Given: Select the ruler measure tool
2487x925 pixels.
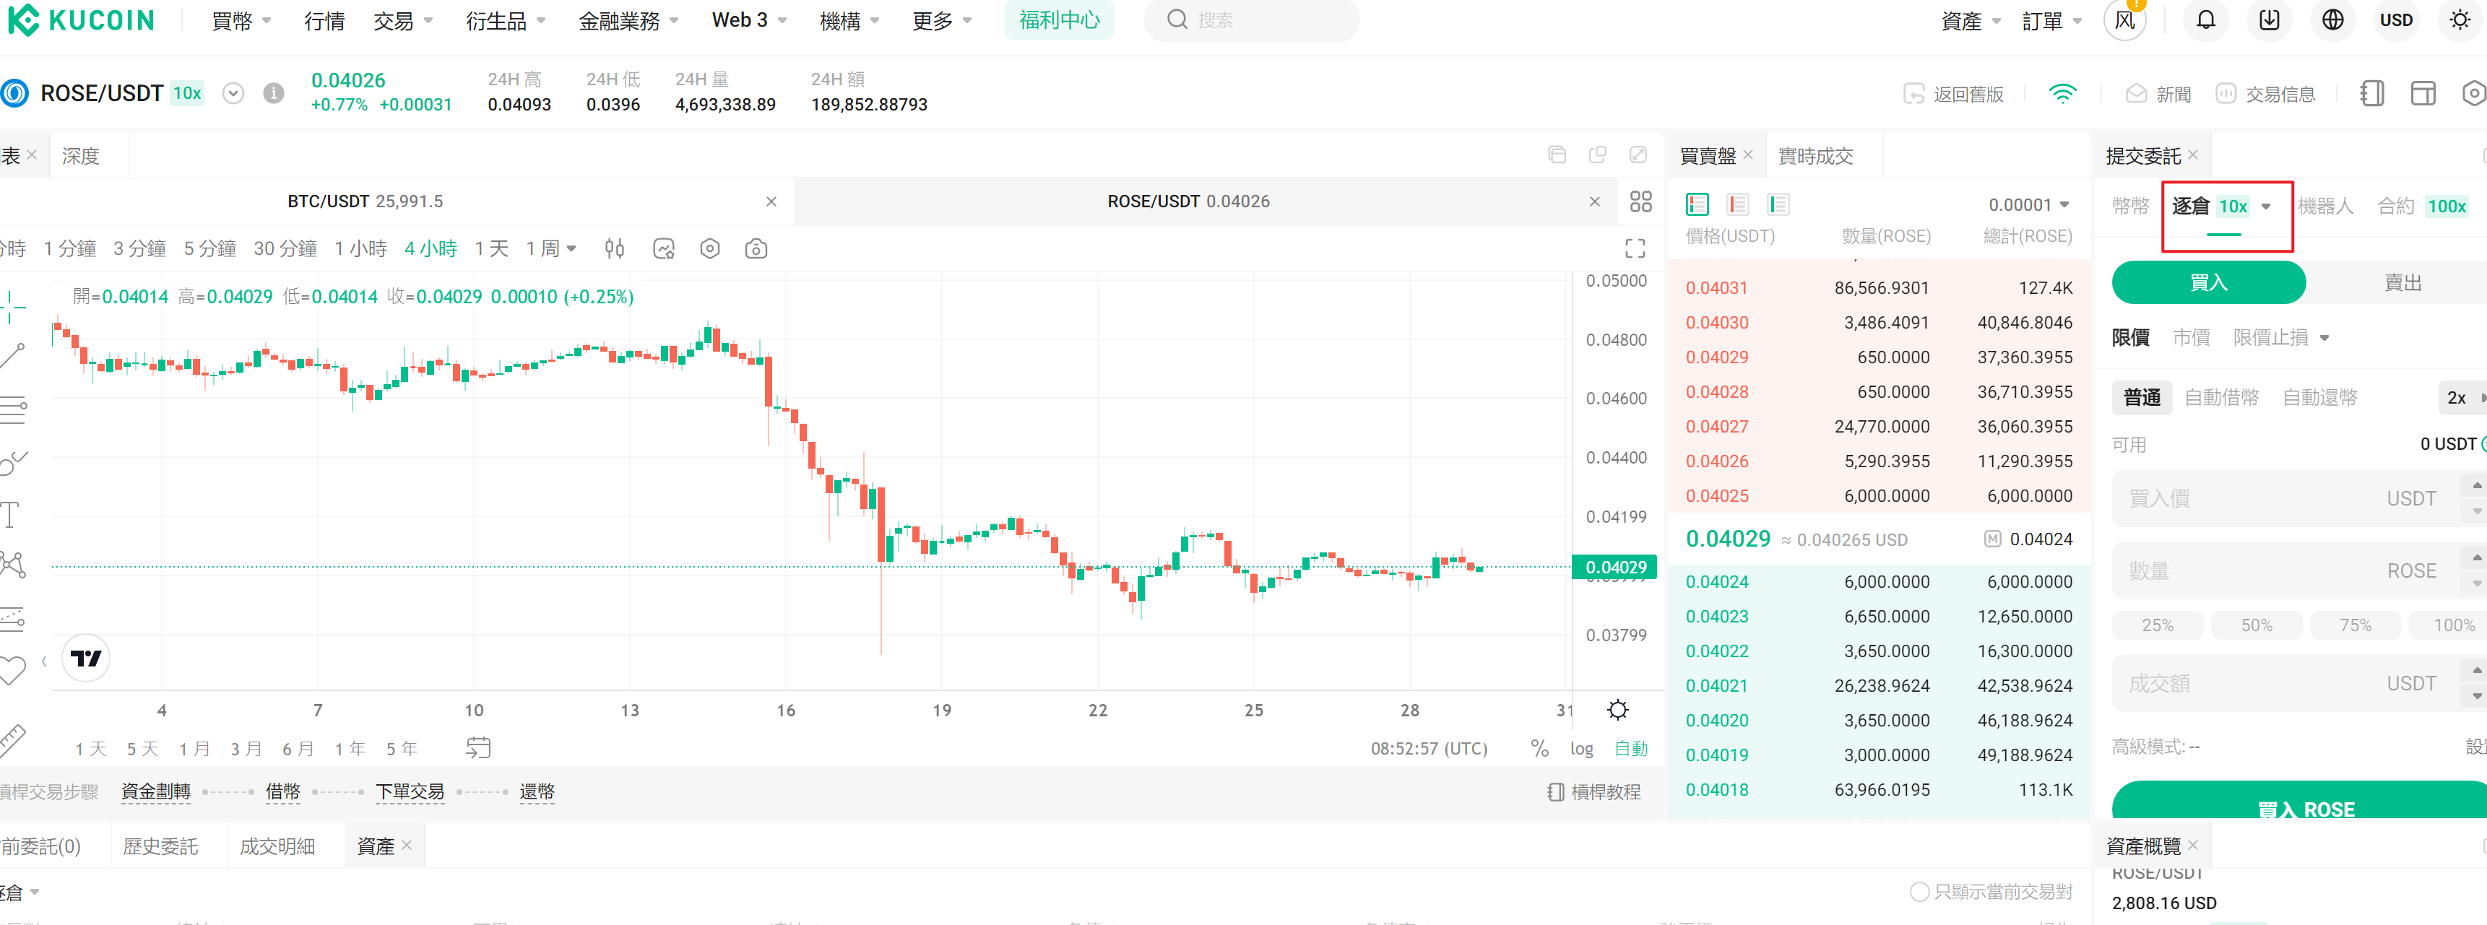Looking at the screenshot, I should 12,741.
